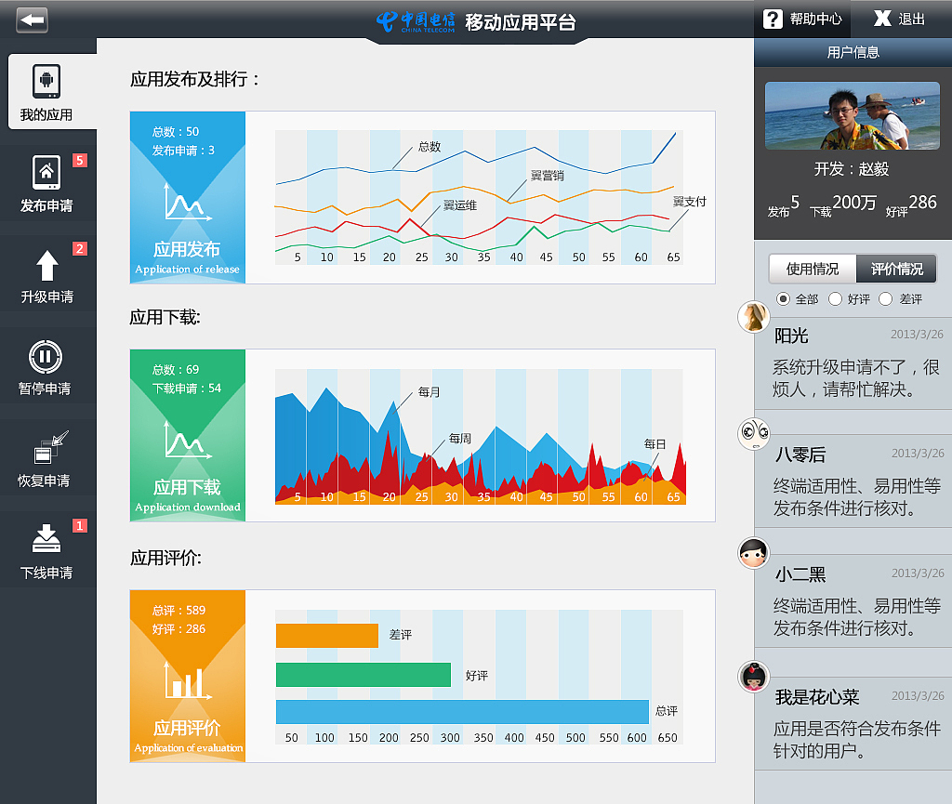The image size is (952, 804).
Task: Click the 帮助中心 question mark icon
Action: (773, 19)
